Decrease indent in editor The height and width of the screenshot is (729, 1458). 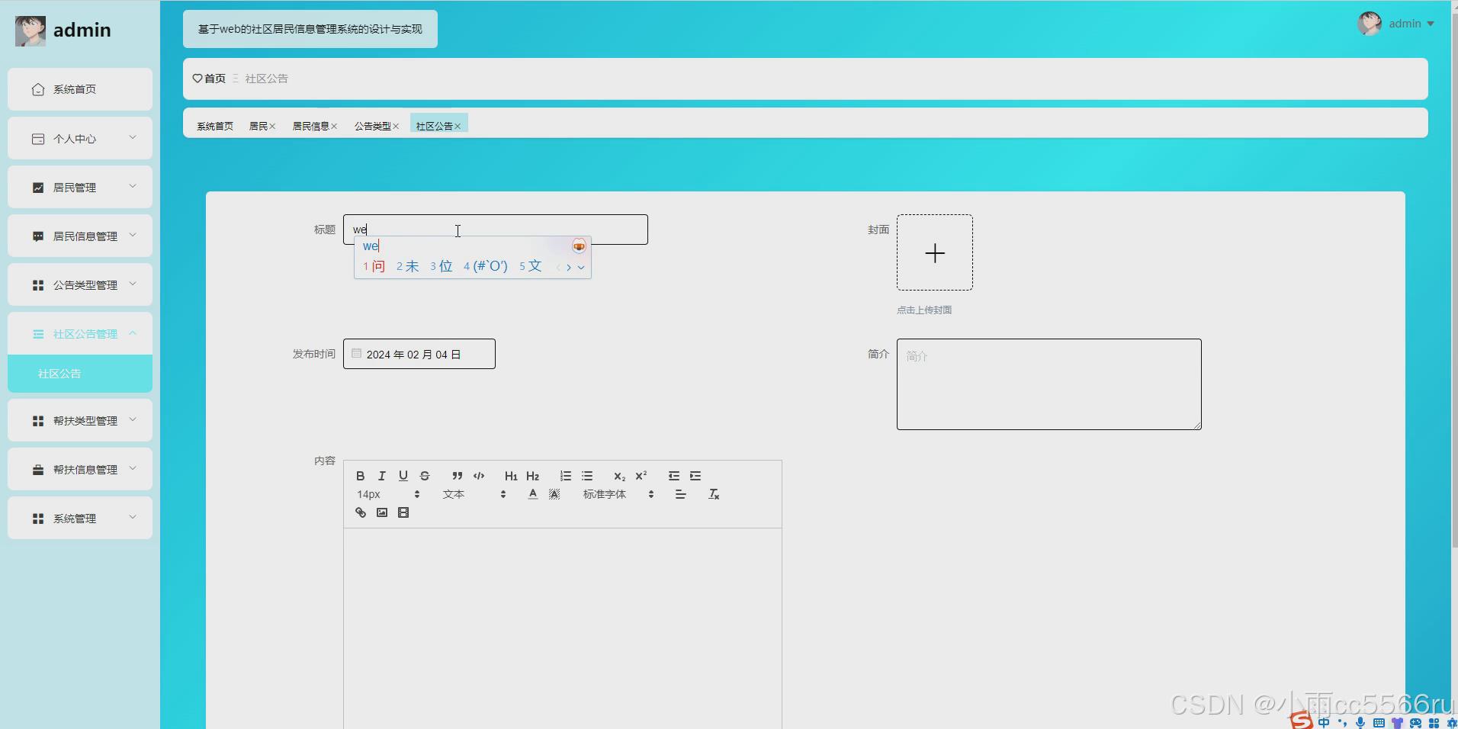[673, 476]
